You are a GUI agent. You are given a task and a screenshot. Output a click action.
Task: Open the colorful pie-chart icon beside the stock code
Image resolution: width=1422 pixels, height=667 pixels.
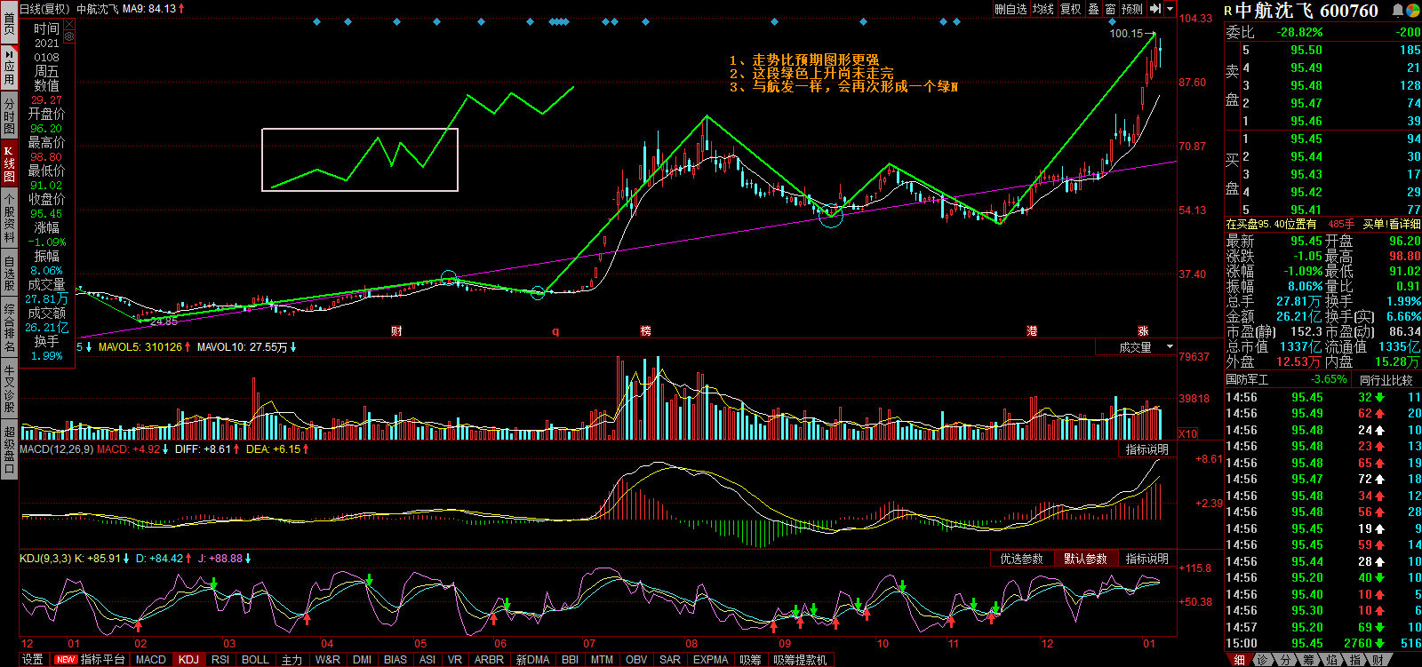point(1412,11)
